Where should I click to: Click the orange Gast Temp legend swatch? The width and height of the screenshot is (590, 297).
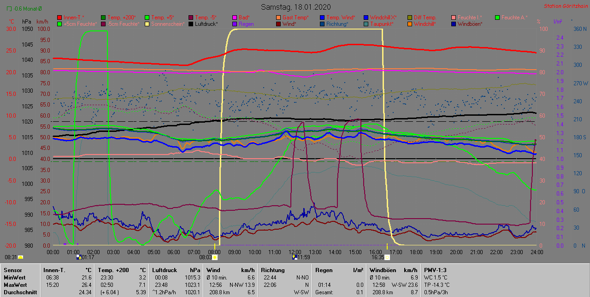click(x=278, y=18)
